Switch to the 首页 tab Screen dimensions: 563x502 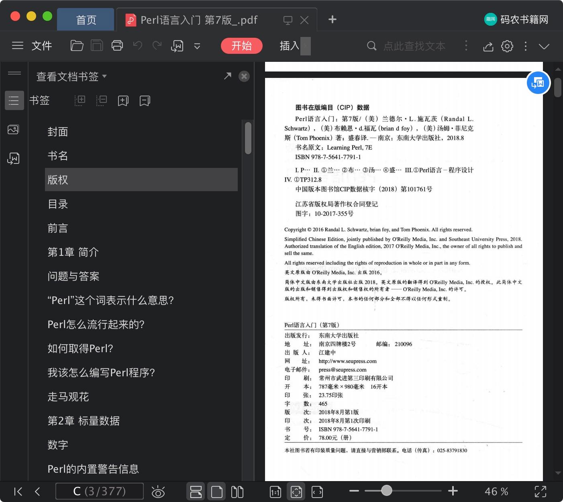coord(86,20)
